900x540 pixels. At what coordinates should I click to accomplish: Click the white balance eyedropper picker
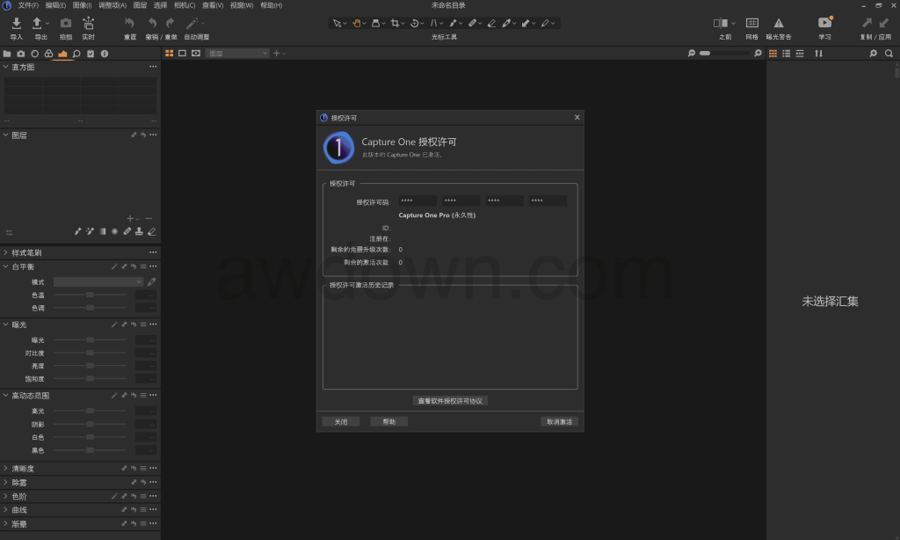coord(152,281)
